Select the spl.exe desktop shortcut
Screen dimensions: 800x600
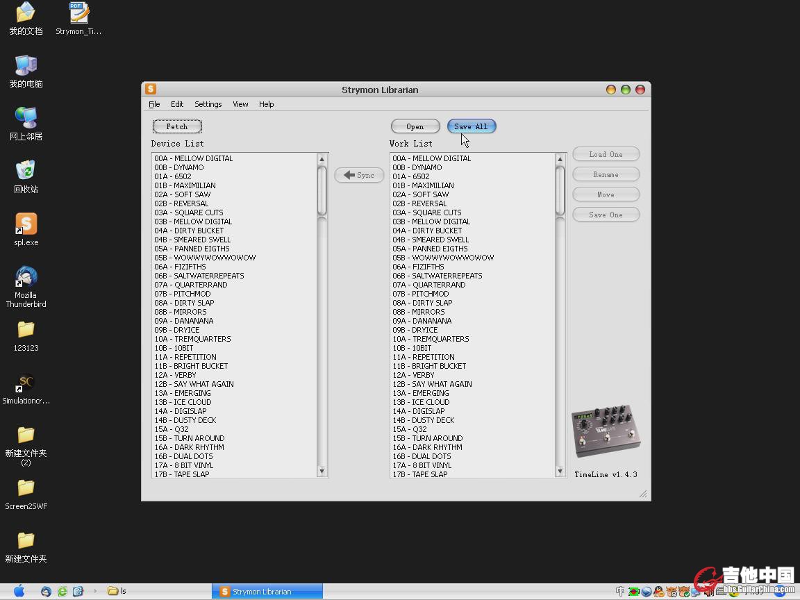click(x=26, y=230)
